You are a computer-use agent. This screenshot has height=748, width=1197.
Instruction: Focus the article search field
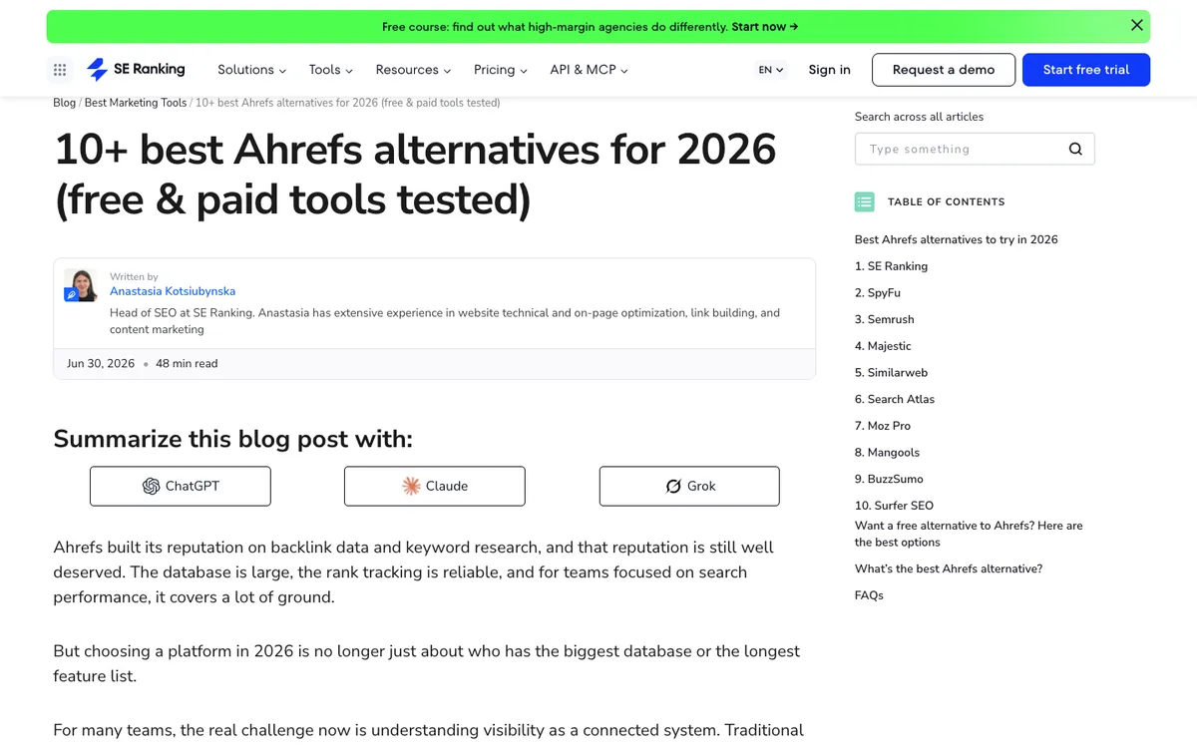975,150
